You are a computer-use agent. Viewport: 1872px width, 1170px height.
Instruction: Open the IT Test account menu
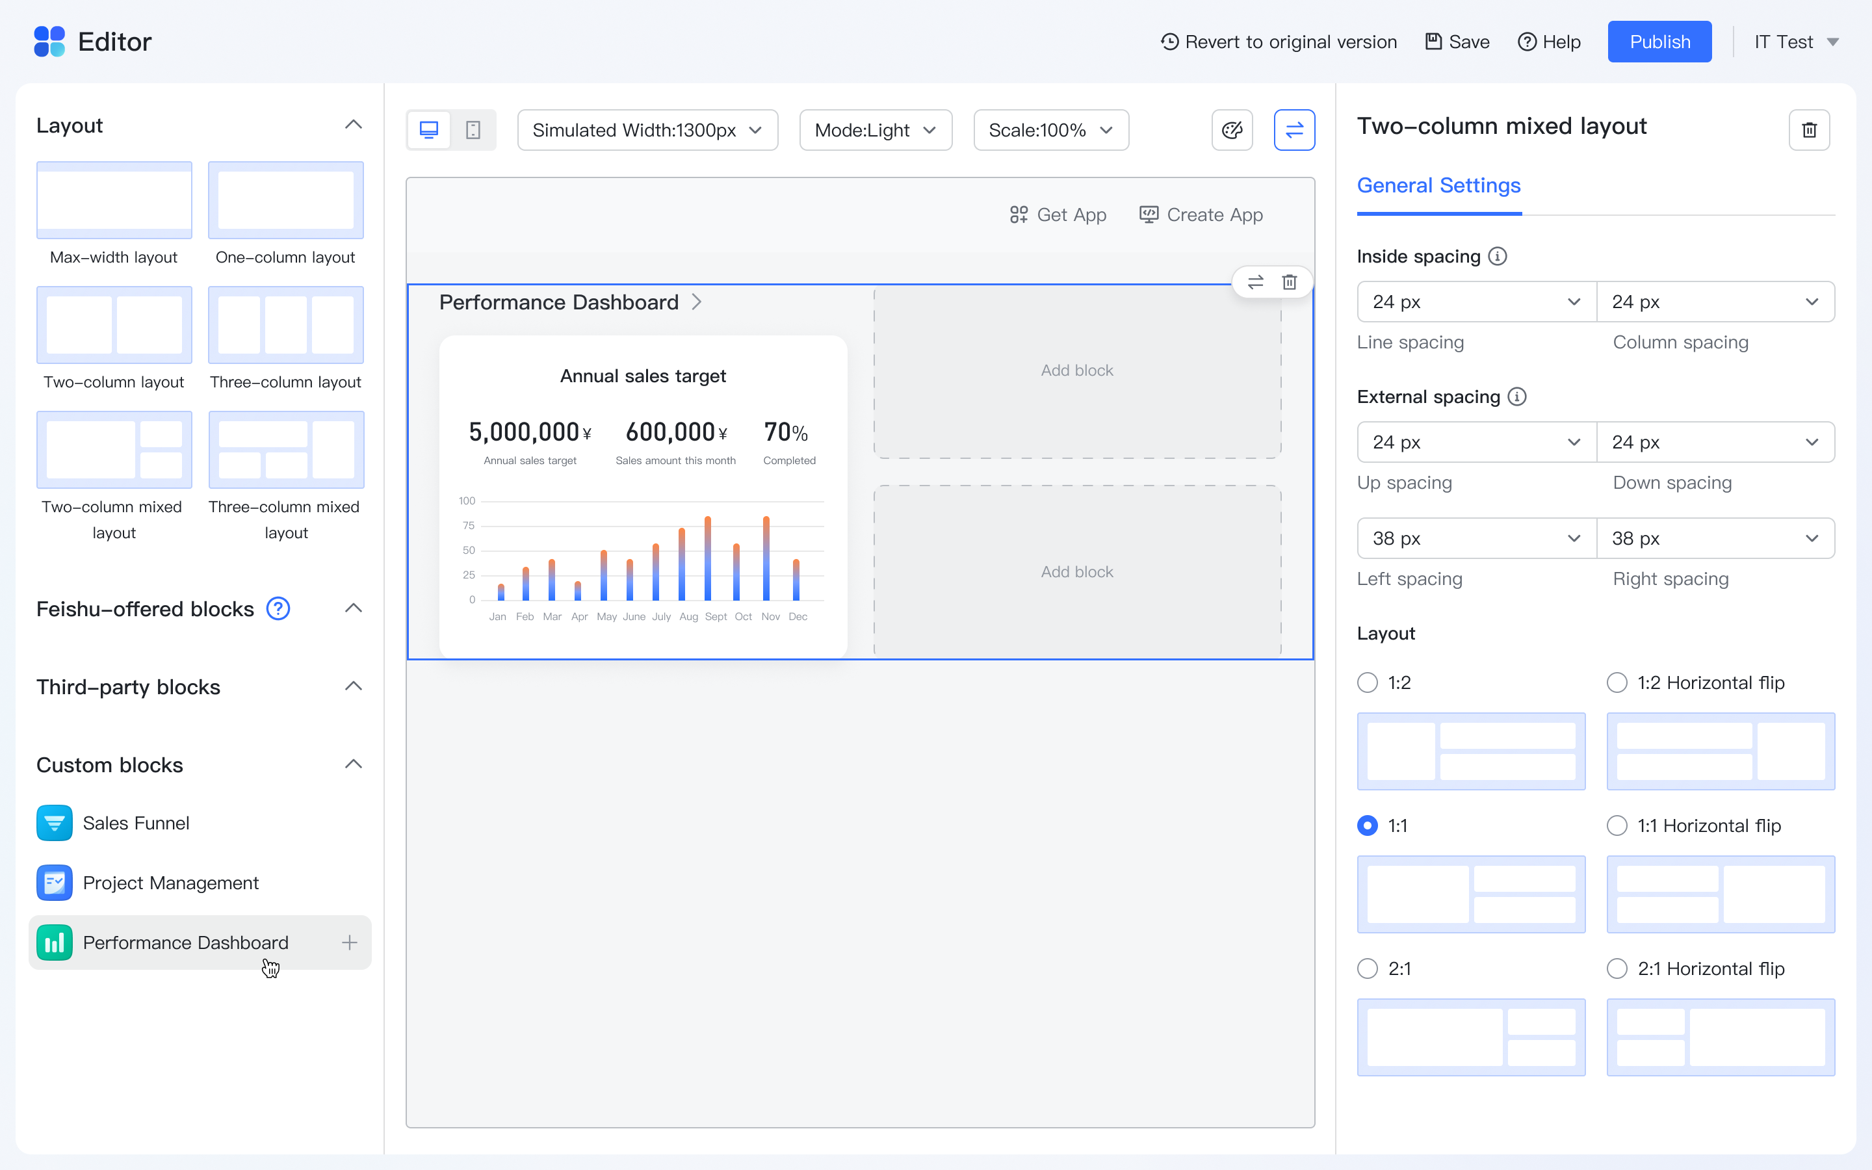1795,42
